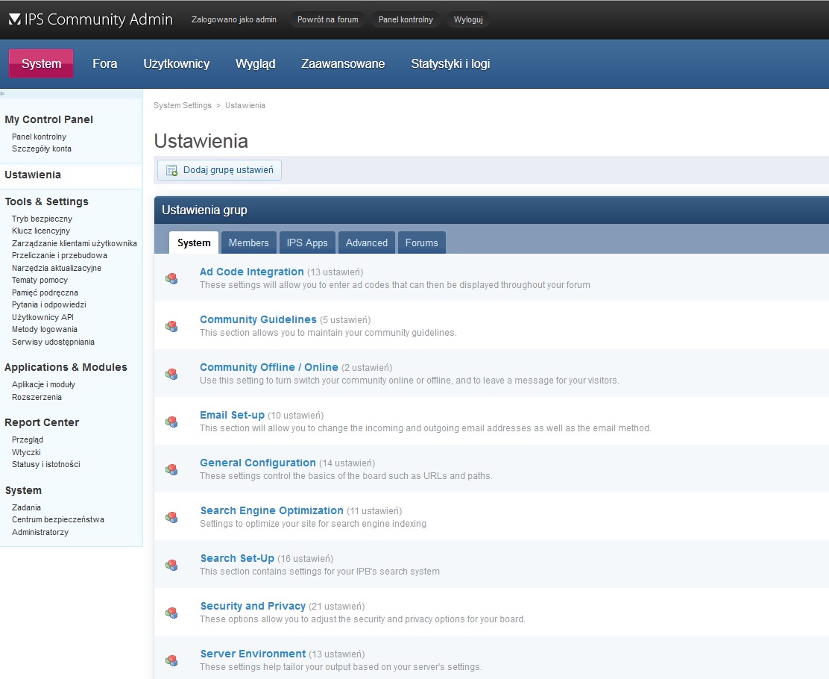
Task: Open Tryb bezpieczny in the sidebar
Action: pyautogui.click(x=42, y=219)
